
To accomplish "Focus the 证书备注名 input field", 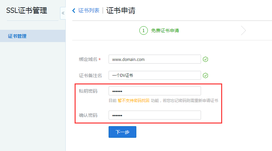I will click(154, 75).
